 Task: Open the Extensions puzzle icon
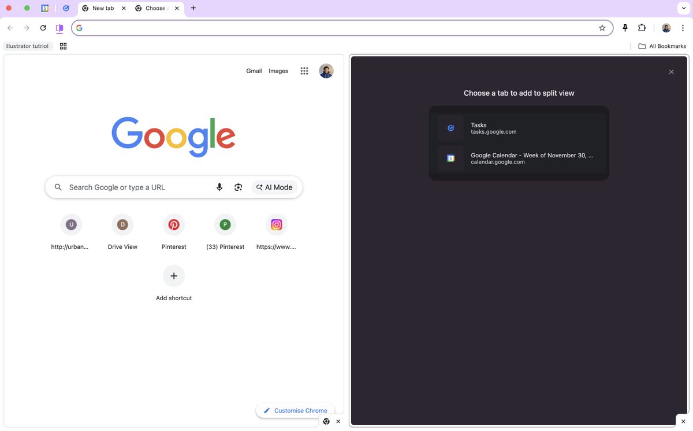(642, 28)
